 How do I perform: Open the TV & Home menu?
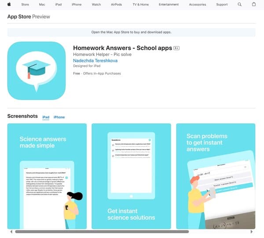tap(141, 4)
